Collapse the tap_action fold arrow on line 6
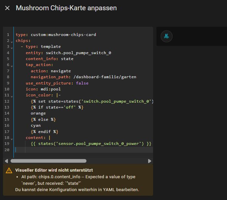The height and width of the screenshot is (200, 227). pos(12,66)
